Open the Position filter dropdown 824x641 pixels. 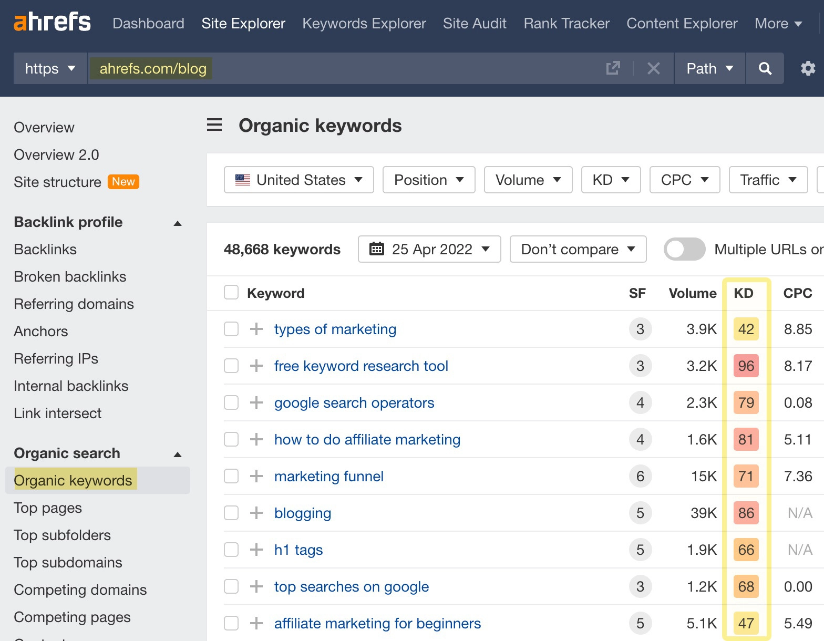[429, 180]
